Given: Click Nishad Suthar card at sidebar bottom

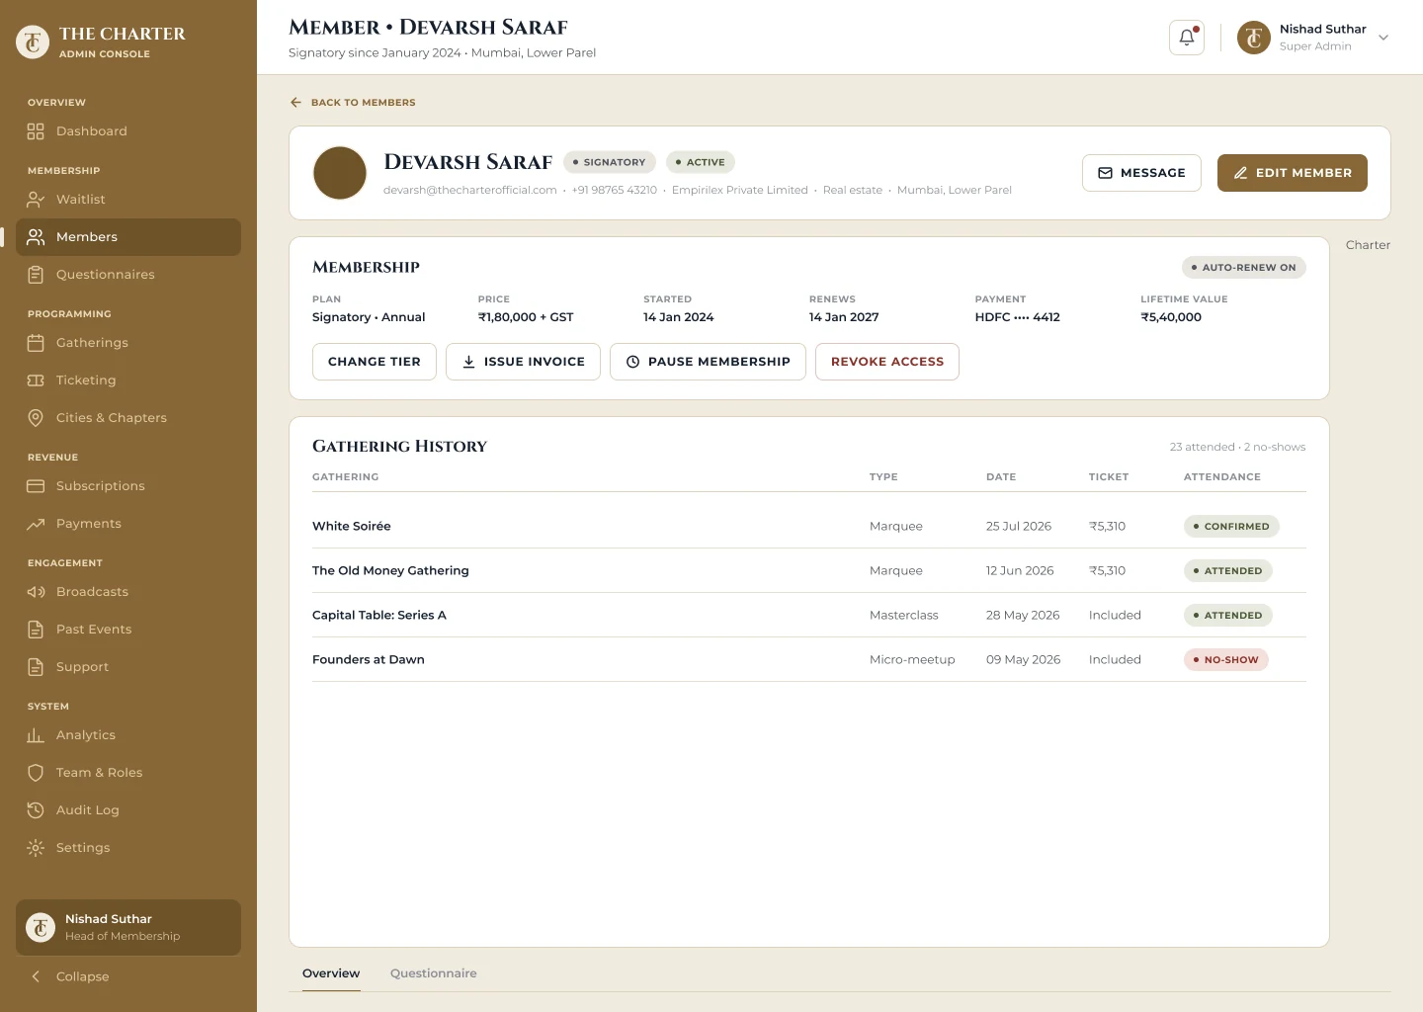Looking at the screenshot, I should (128, 927).
